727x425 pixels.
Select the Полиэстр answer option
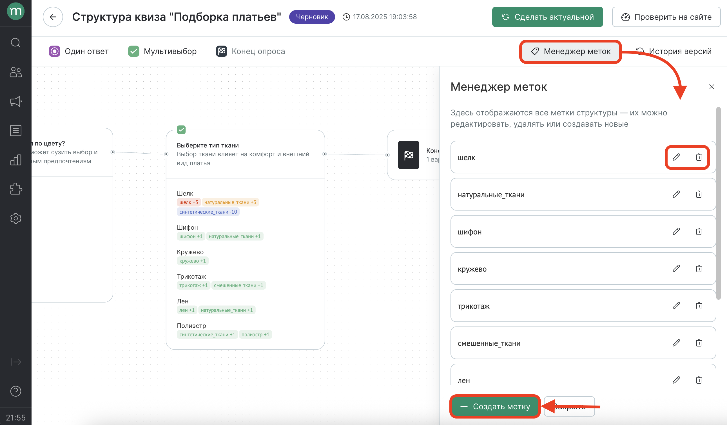pos(191,326)
